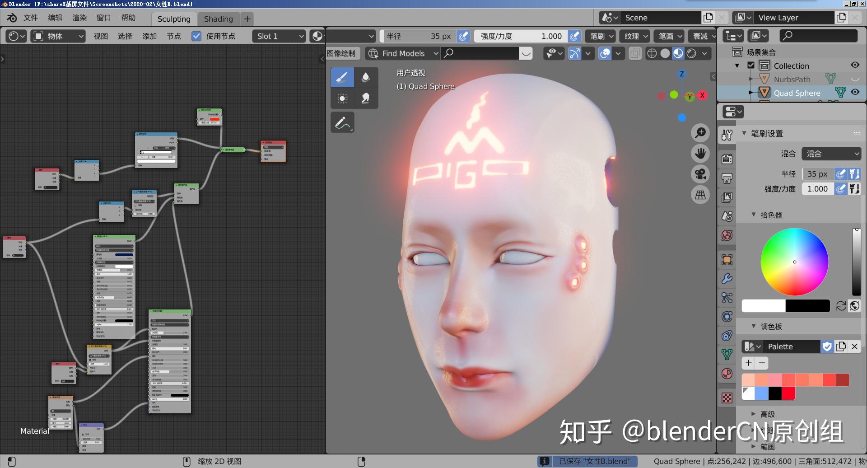Open the Render properties tab

point(727,159)
